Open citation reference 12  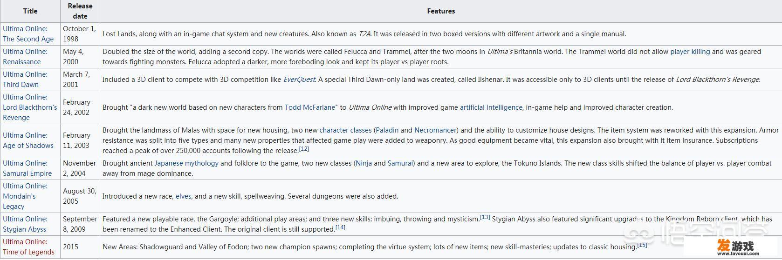[304, 149]
